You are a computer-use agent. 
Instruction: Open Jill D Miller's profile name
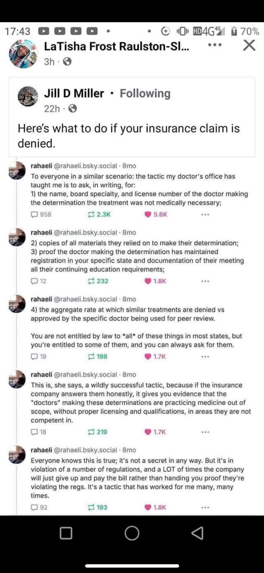point(74,93)
